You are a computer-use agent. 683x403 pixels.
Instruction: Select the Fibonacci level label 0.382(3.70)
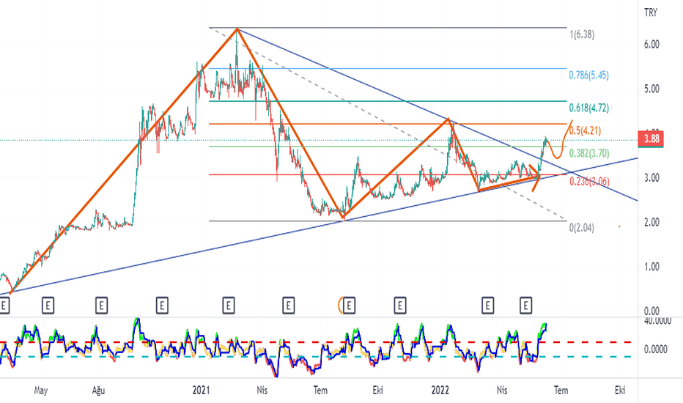(589, 153)
